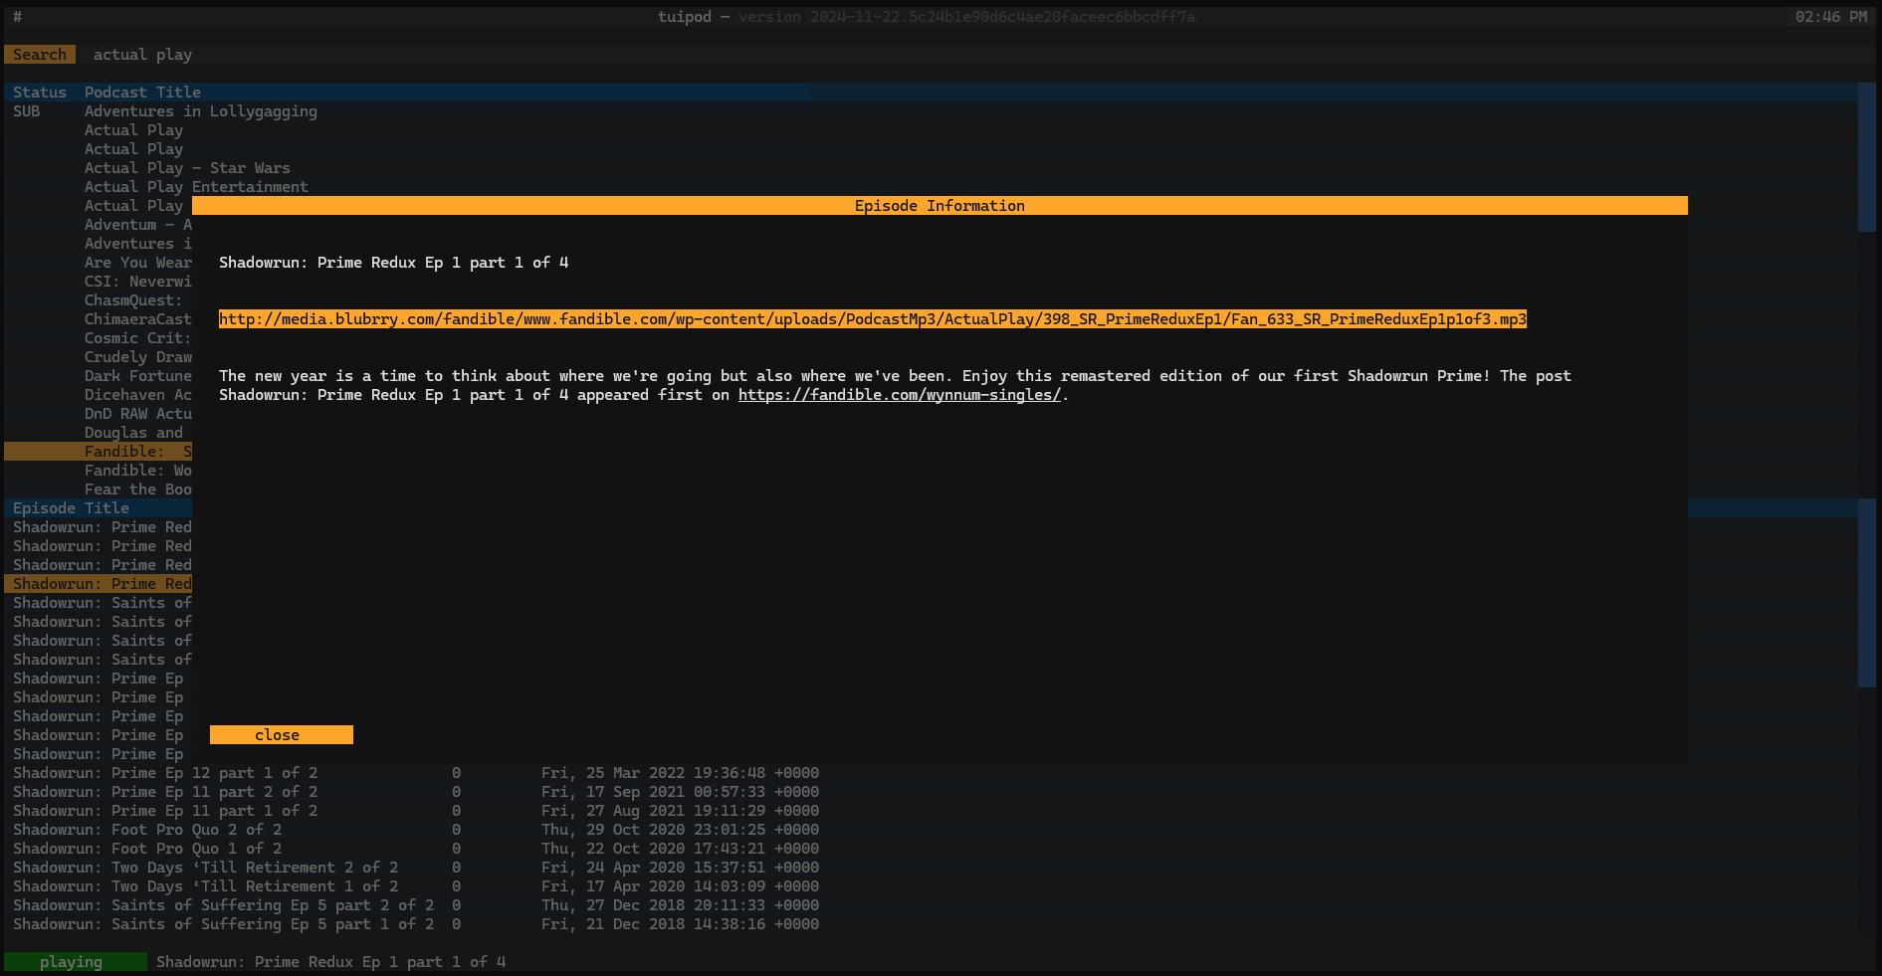Click the 'tuipod' version title text
Screen dimensions: 1882x976
[x=926, y=17]
